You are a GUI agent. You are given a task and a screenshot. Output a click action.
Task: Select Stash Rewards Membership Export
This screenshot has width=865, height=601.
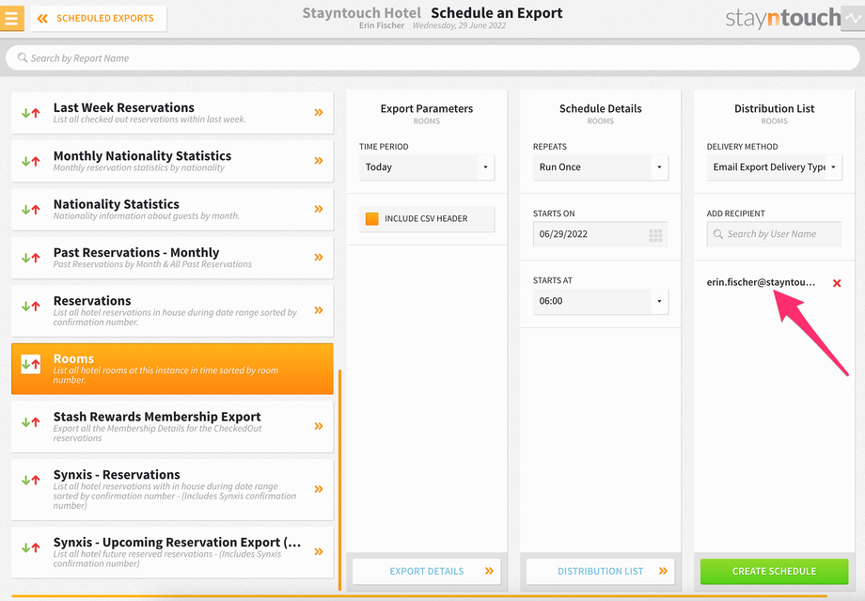[x=172, y=427]
